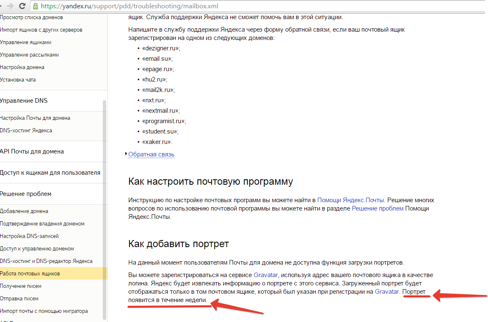Click the «mail2k.ru» list entry
Screen dimensions: 488x322
tap(158, 90)
